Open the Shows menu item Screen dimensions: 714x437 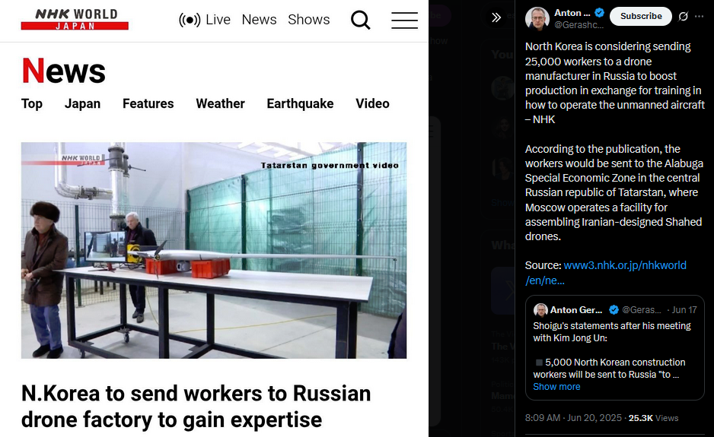pyautogui.click(x=309, y=20)
